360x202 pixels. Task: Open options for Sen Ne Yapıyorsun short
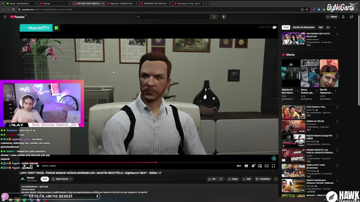click(336, 91)
